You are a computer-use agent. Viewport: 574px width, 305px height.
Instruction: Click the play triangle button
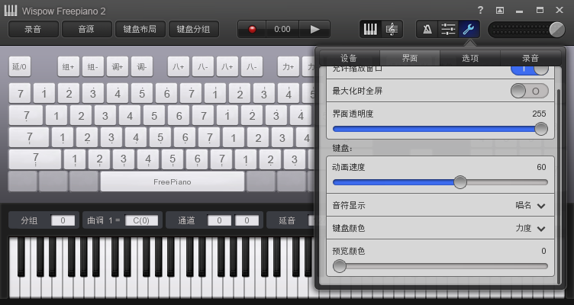(x=314, y=29)
